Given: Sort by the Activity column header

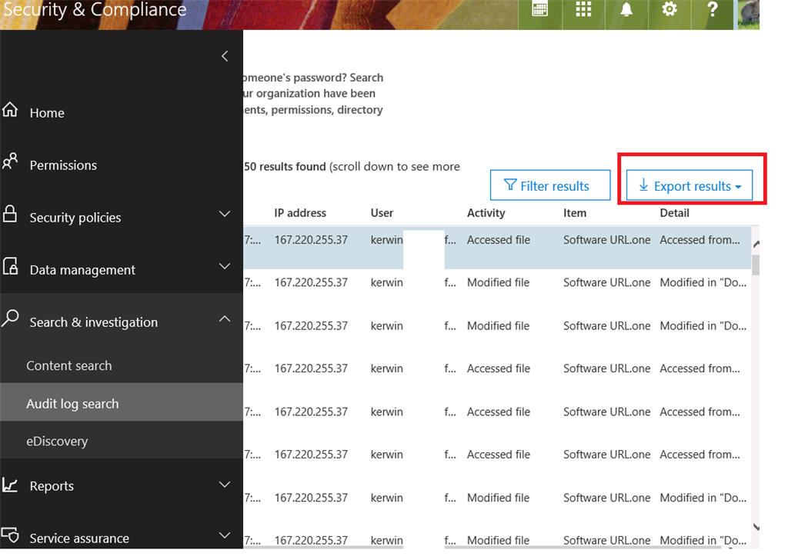Looking at the screenshot, I should point(486,213).
